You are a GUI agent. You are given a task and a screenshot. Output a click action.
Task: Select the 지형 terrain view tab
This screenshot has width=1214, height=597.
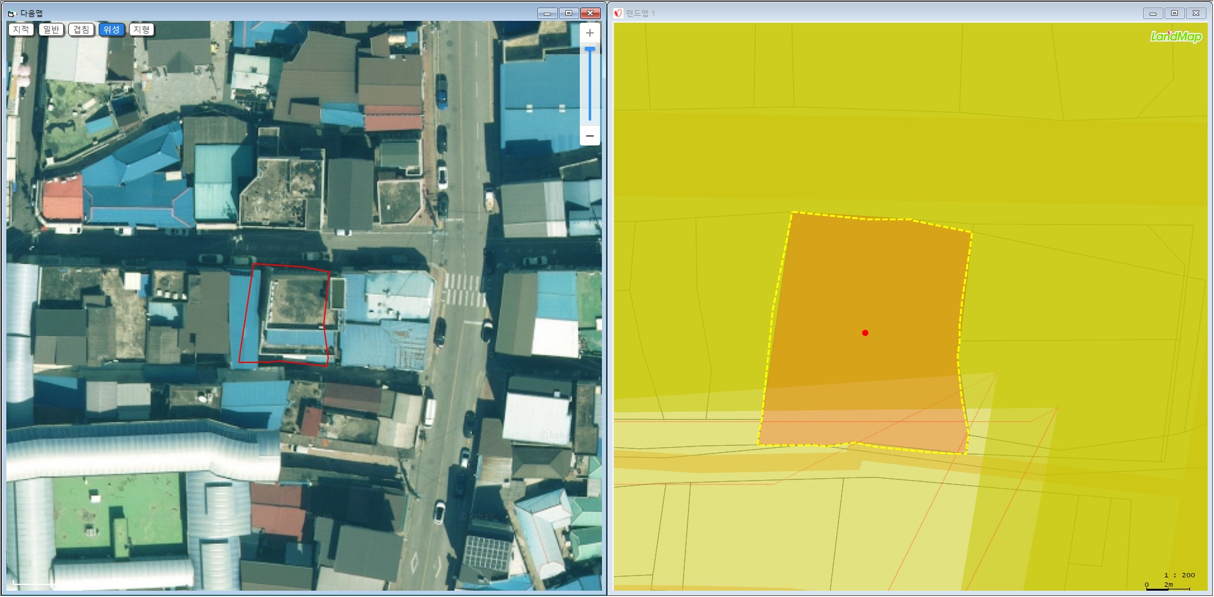[142, 30]
